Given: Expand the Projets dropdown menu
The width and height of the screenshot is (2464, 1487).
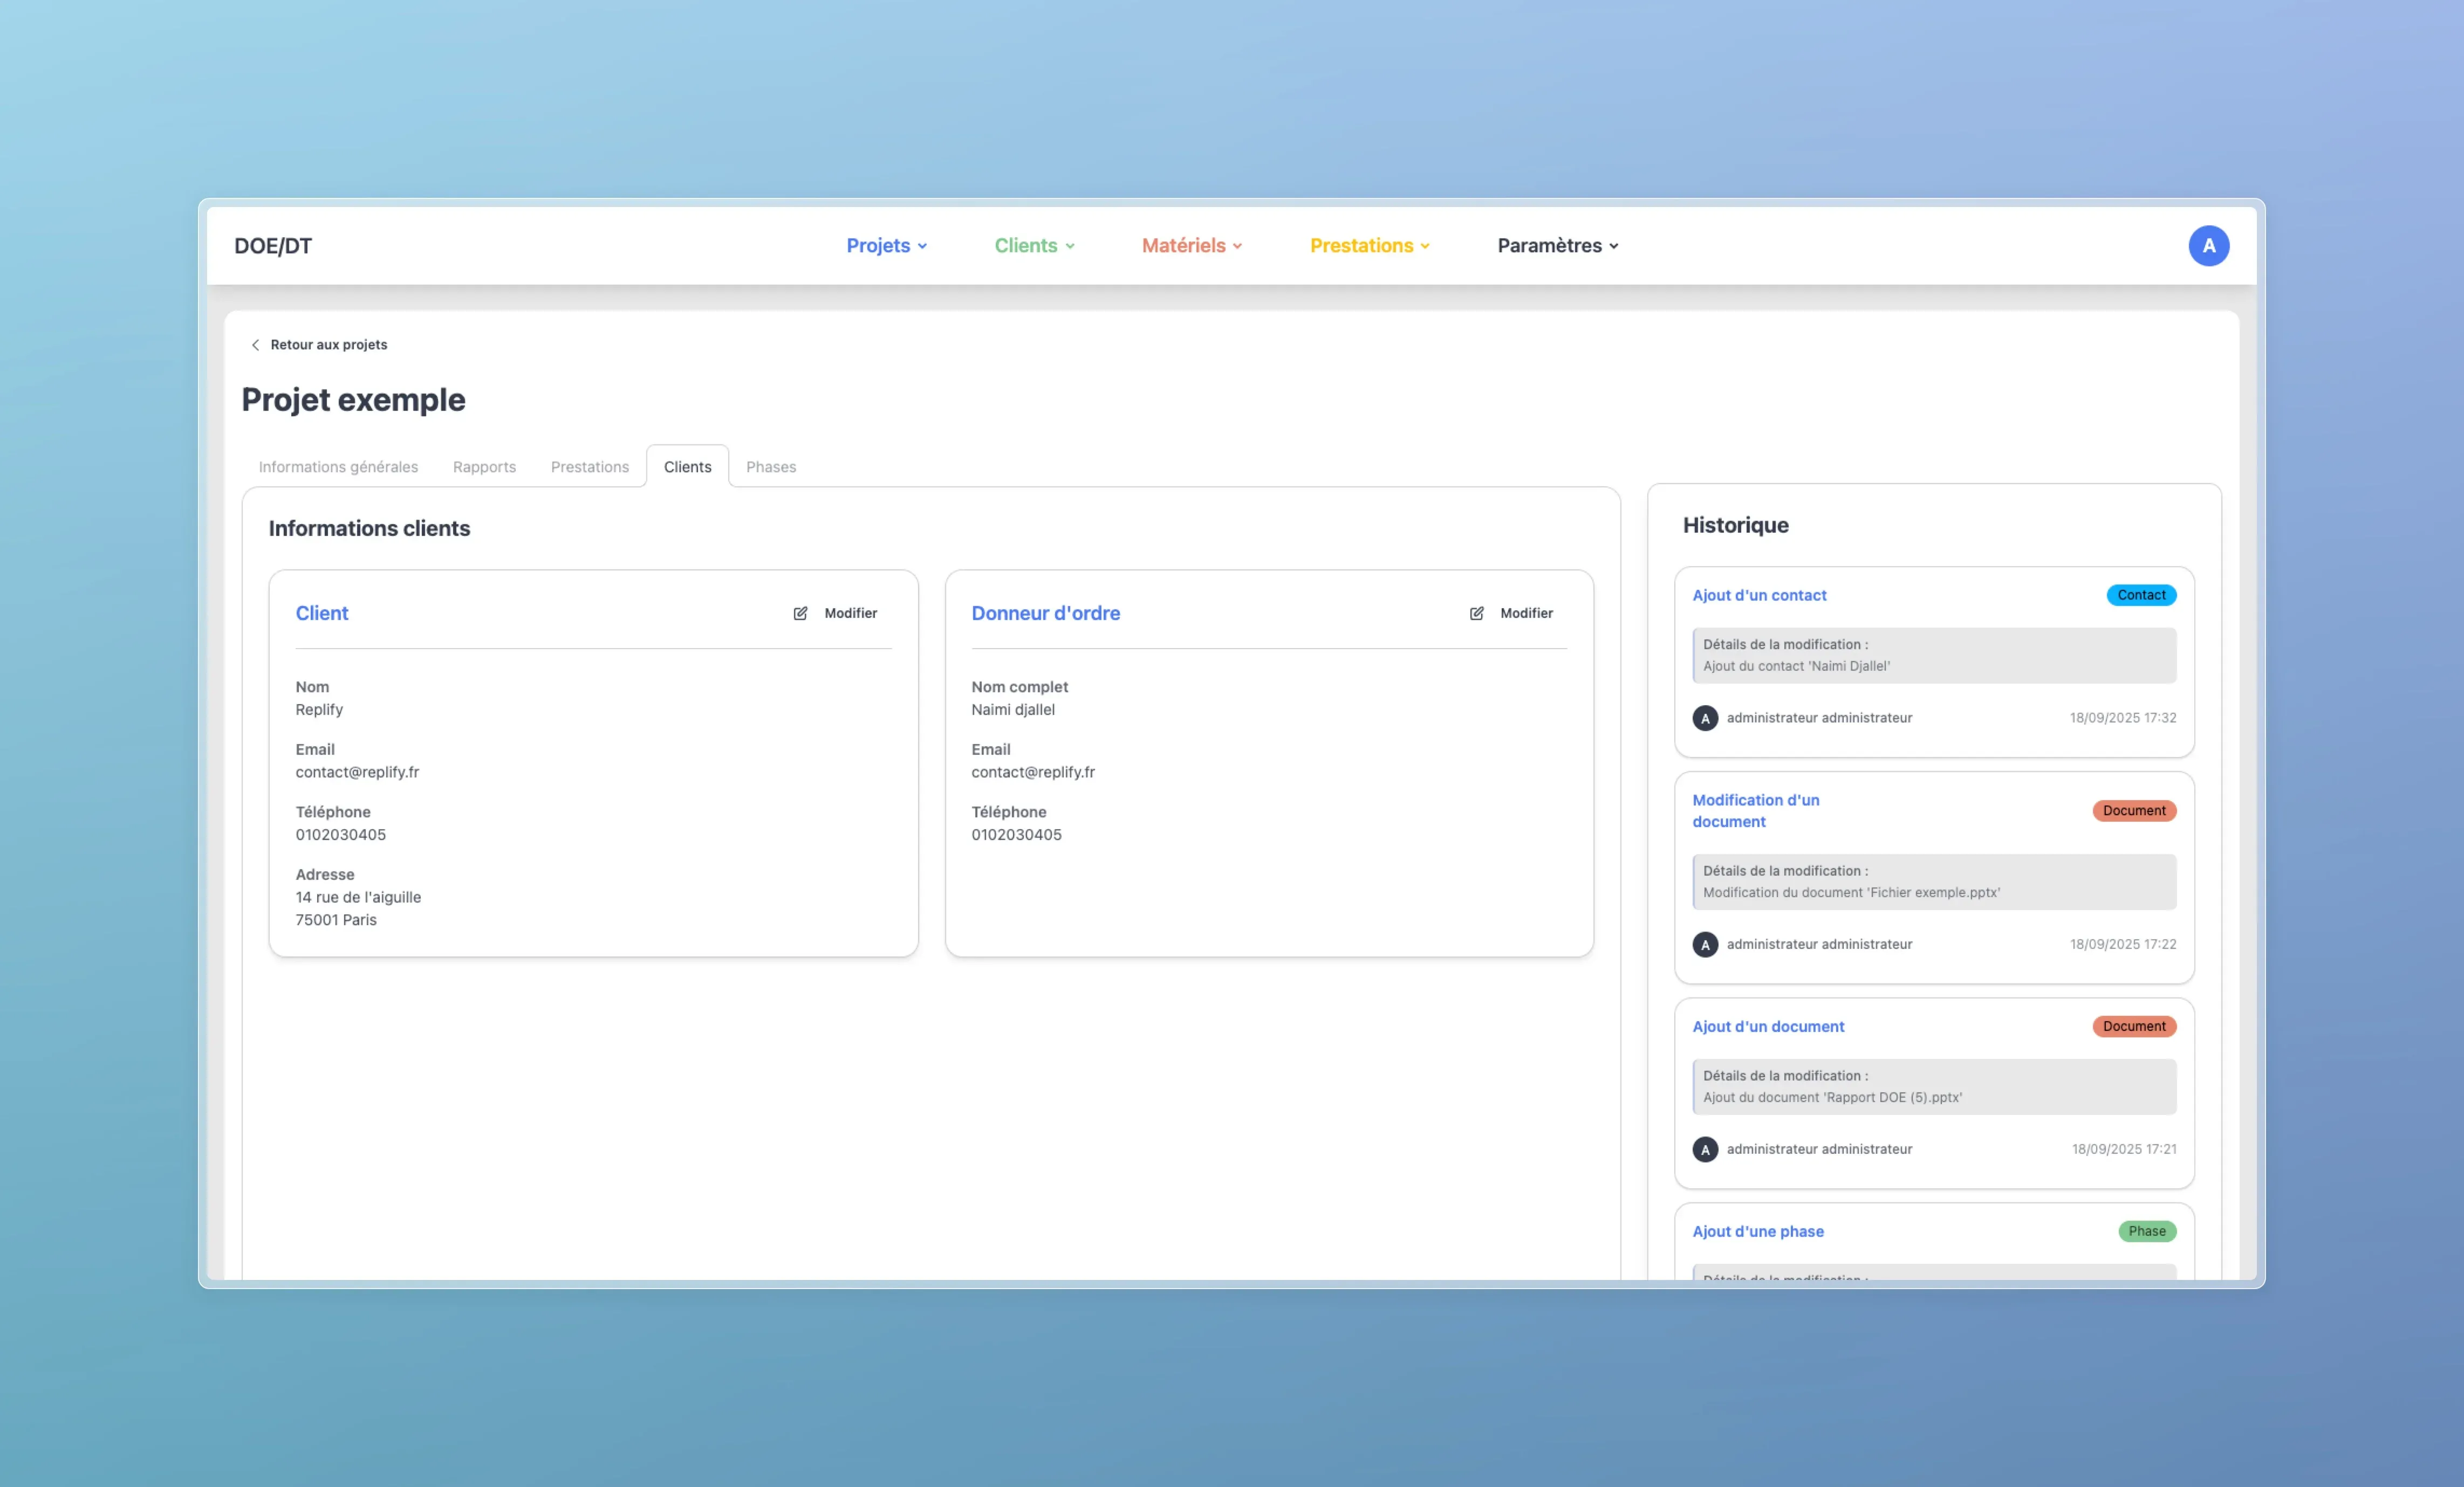Looking at the screenshot, I should (886, 246).
